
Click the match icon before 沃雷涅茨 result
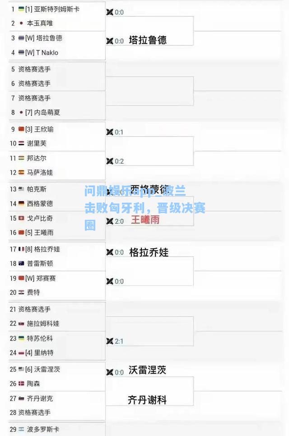[x=110, y=372]
